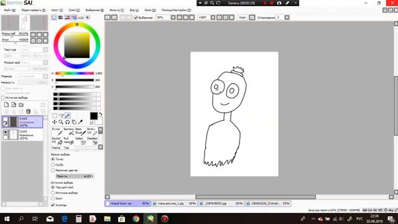The width and height of the screenshot is (398, 224).
Task: Toggle the swatches panel icon
Action: pyautogui.click(x=81, y=17)
